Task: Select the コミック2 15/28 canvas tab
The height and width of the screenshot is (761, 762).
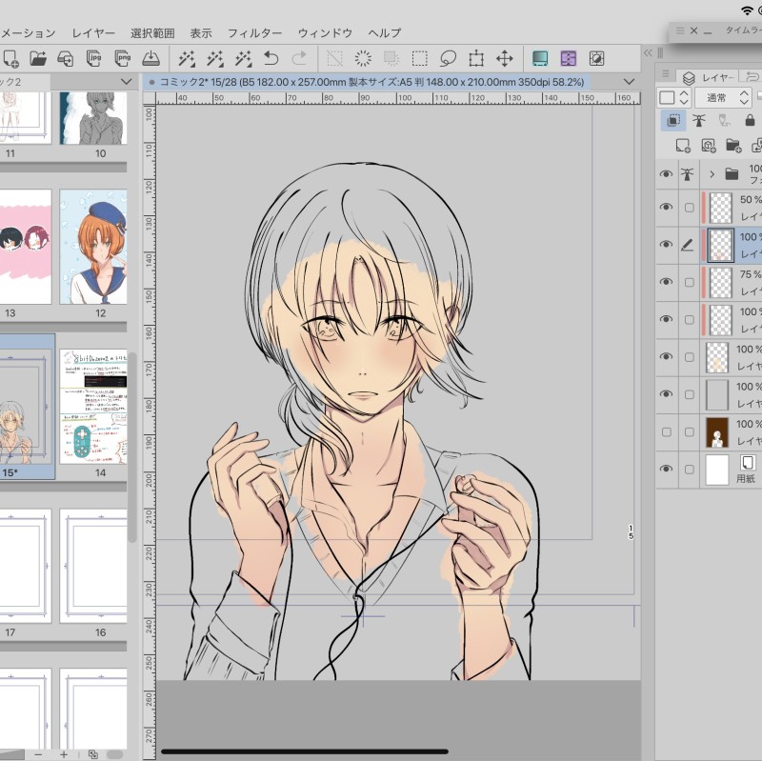Action: click(x=367, y=82)
